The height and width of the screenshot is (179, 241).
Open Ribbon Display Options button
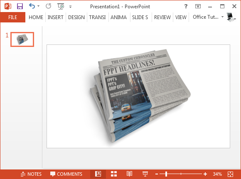pos(198,6)
